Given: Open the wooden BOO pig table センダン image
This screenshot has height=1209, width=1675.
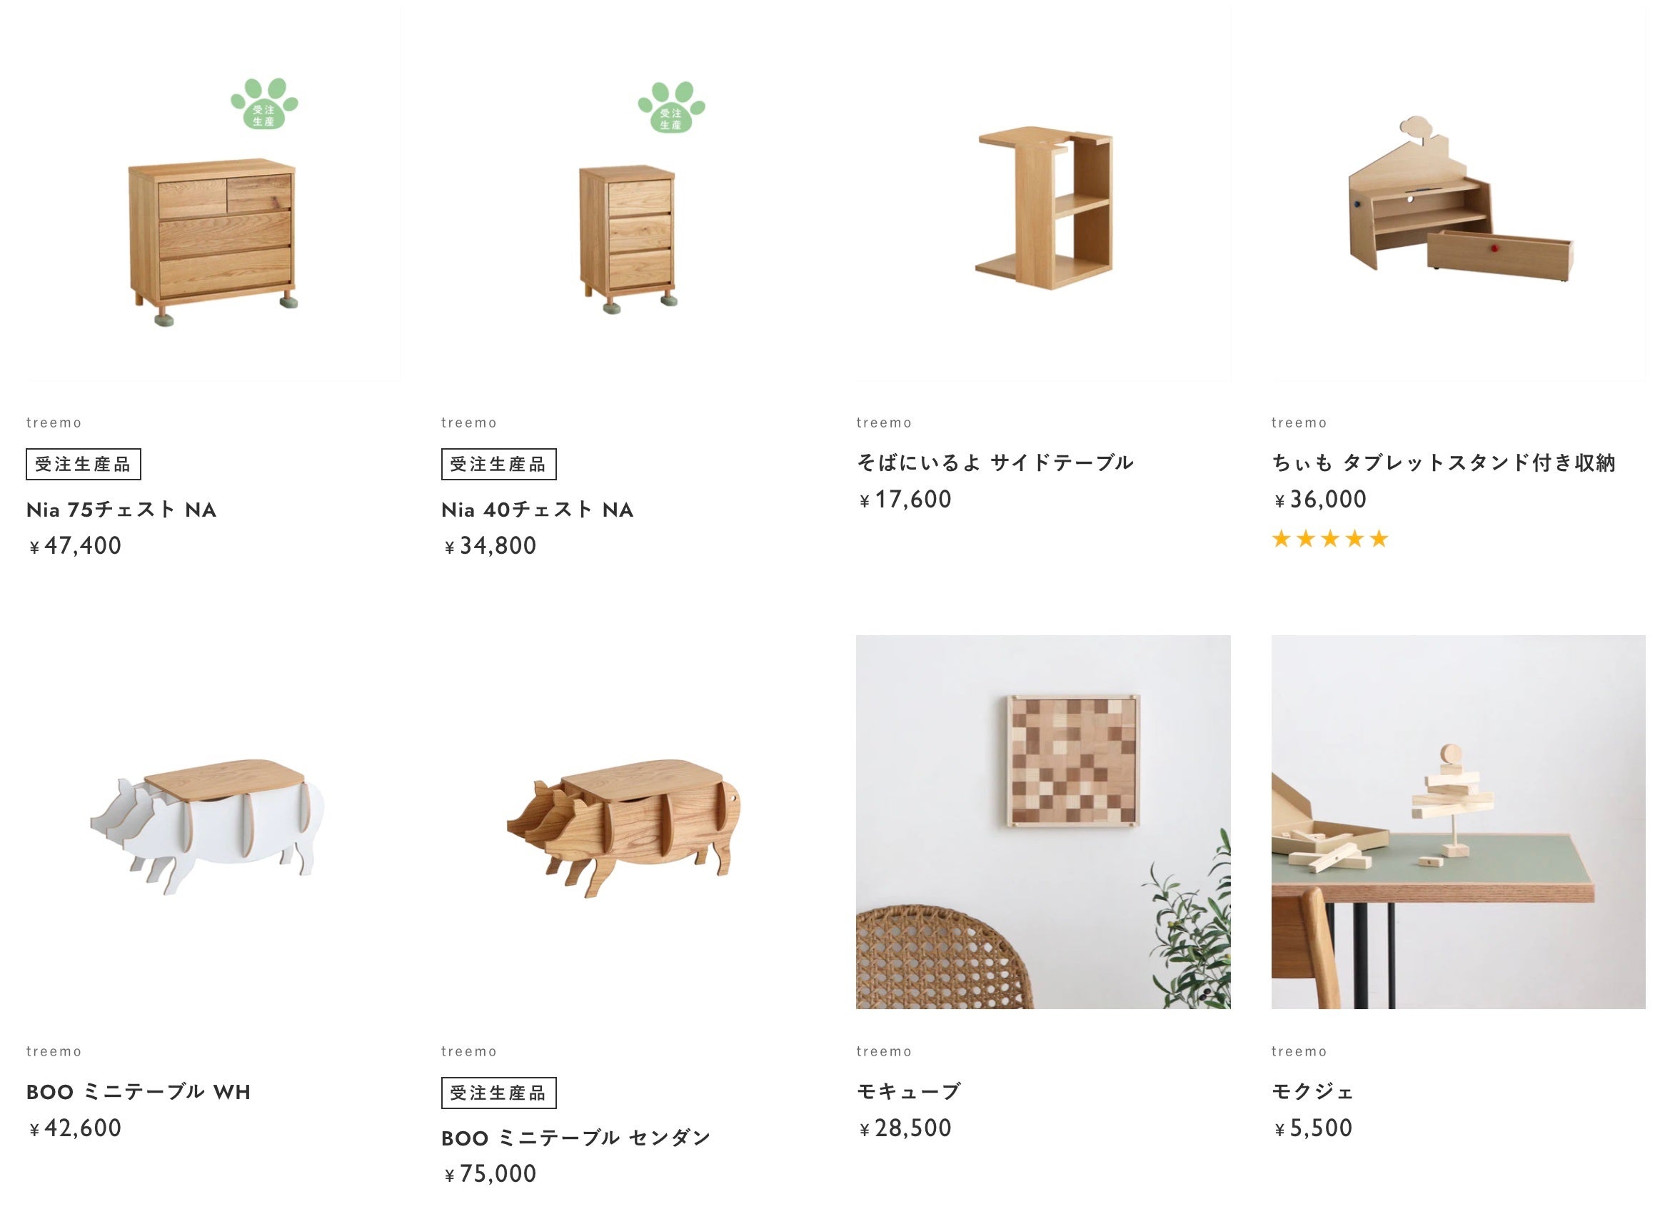Looking at the screenshot, I should click(x=628, y=821).
